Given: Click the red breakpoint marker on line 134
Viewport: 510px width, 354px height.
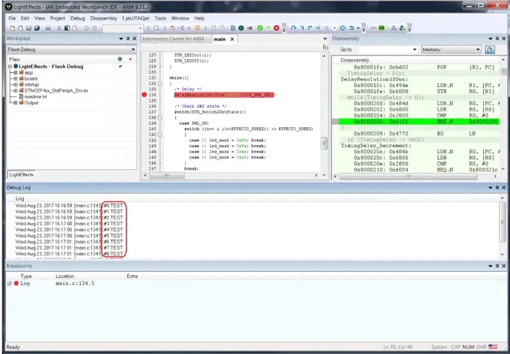Looking at the screenshot, I should coord(144,95).
